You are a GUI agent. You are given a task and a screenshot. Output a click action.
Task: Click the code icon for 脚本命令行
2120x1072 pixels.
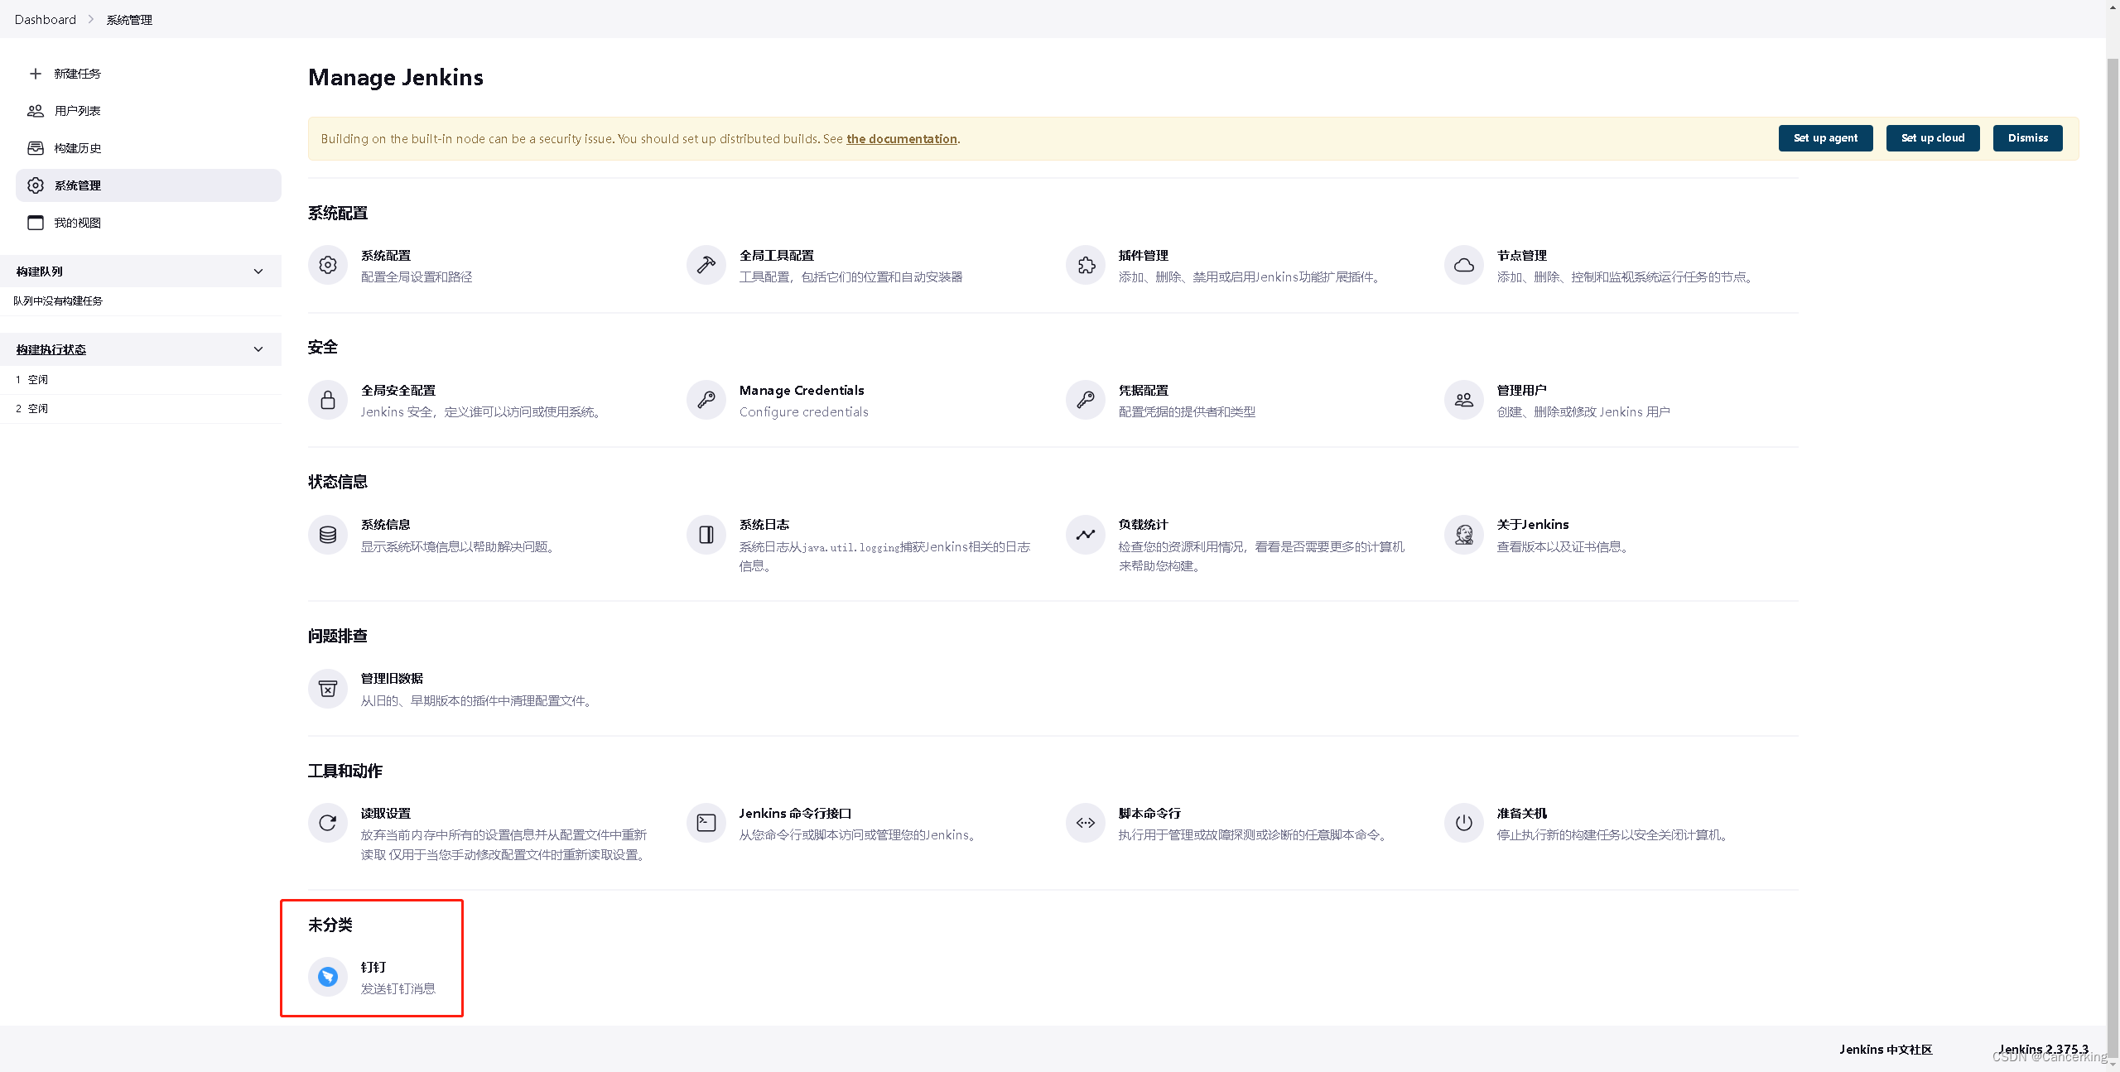coord(1086,823)
